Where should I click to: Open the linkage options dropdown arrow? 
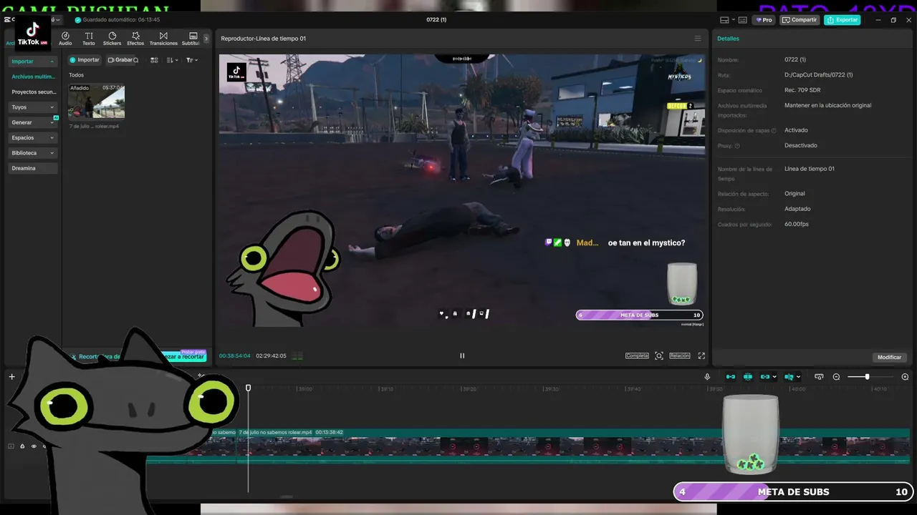tap(774, 377)
